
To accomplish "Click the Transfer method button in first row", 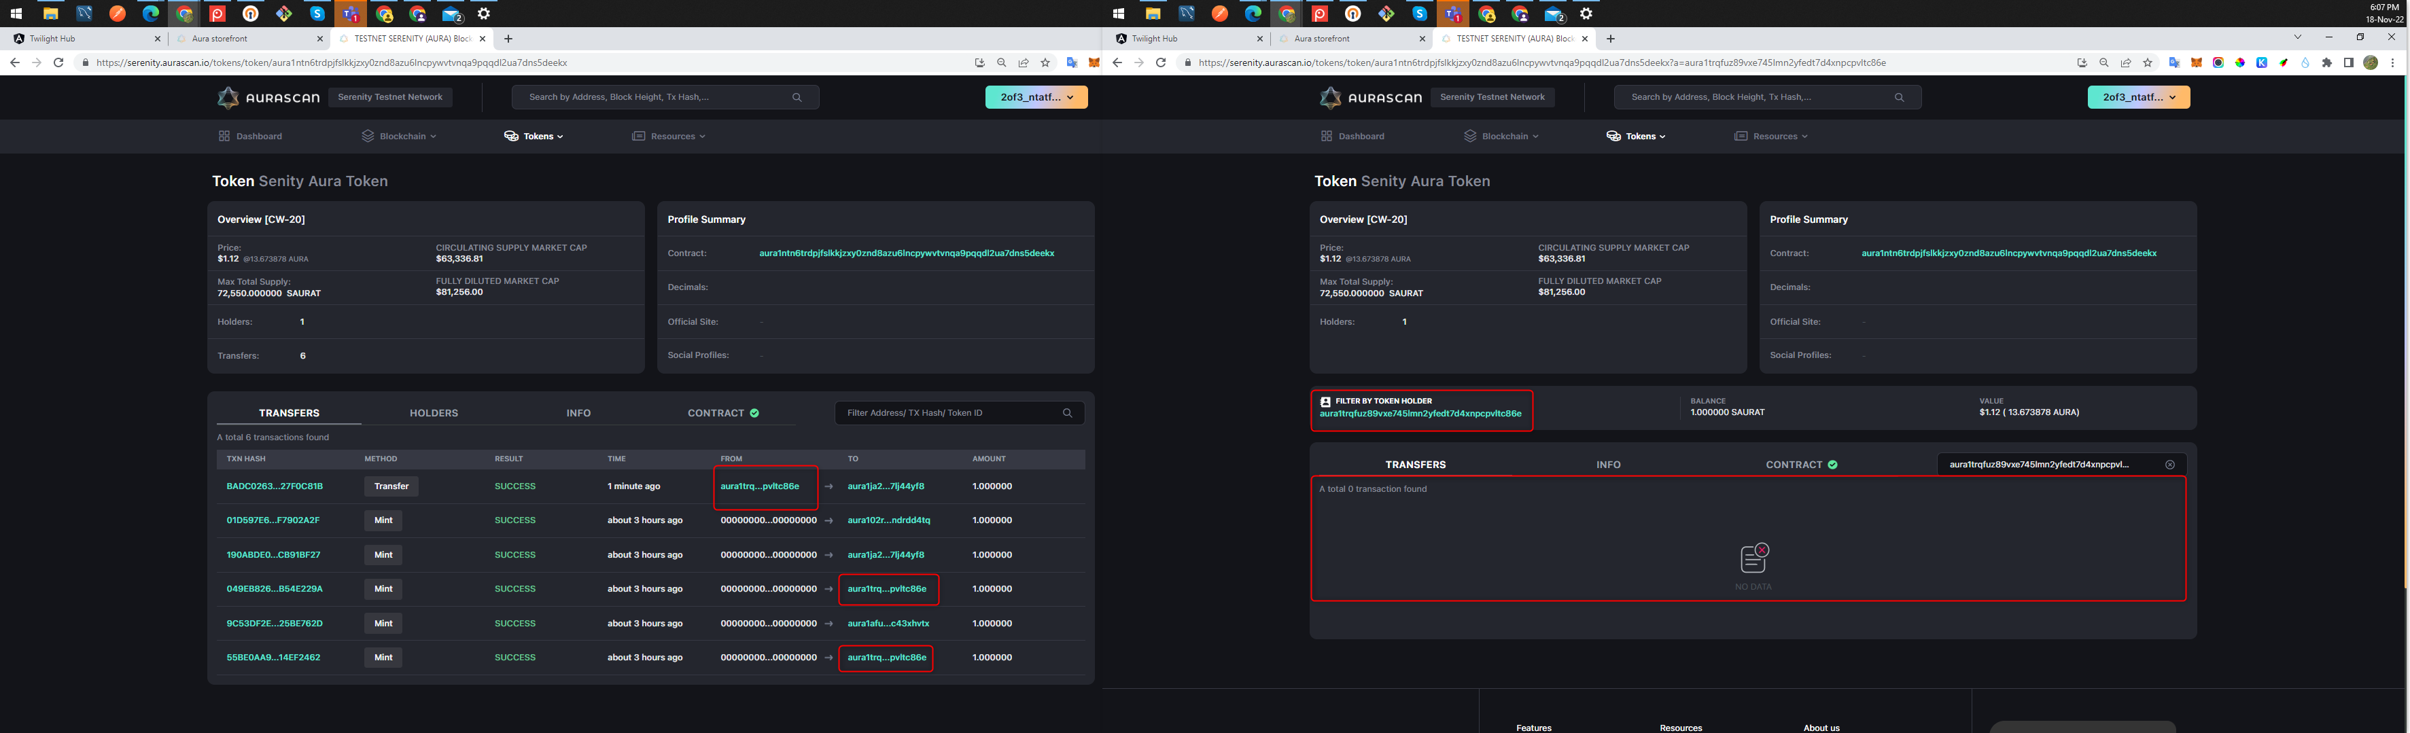I will tap(391, 486).
